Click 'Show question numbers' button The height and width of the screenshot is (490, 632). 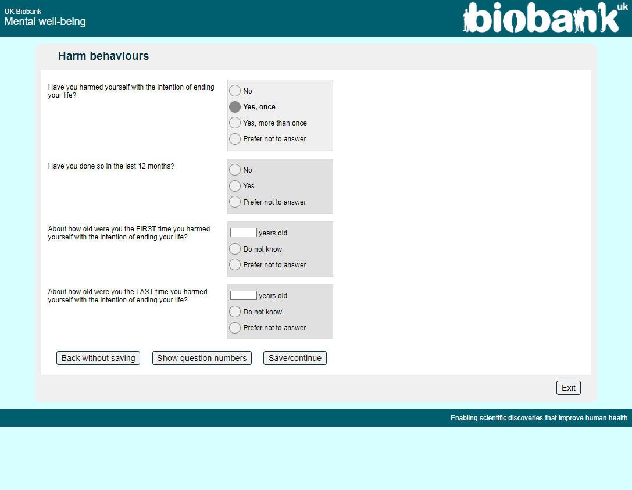pos(202,358)
